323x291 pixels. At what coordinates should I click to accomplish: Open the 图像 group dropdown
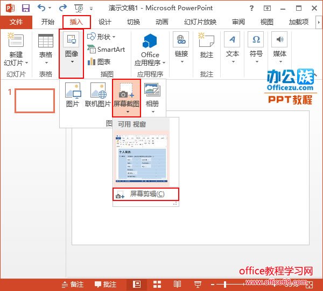click(x=71, y=54)
